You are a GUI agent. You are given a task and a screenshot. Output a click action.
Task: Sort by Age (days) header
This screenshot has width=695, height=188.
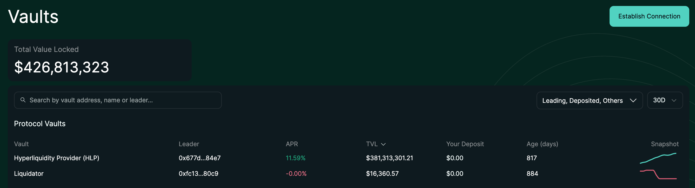542,144
